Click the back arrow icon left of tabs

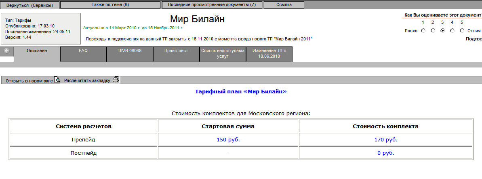[x=7, y=51]
